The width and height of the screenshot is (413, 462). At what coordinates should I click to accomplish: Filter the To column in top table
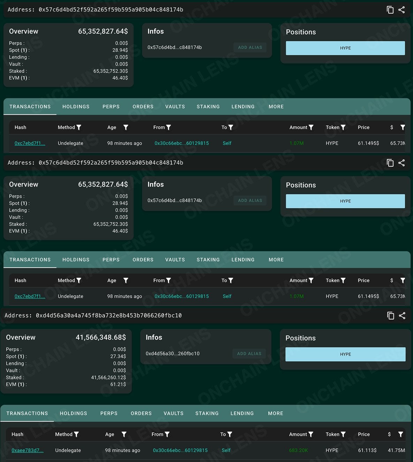pos(231,128)
